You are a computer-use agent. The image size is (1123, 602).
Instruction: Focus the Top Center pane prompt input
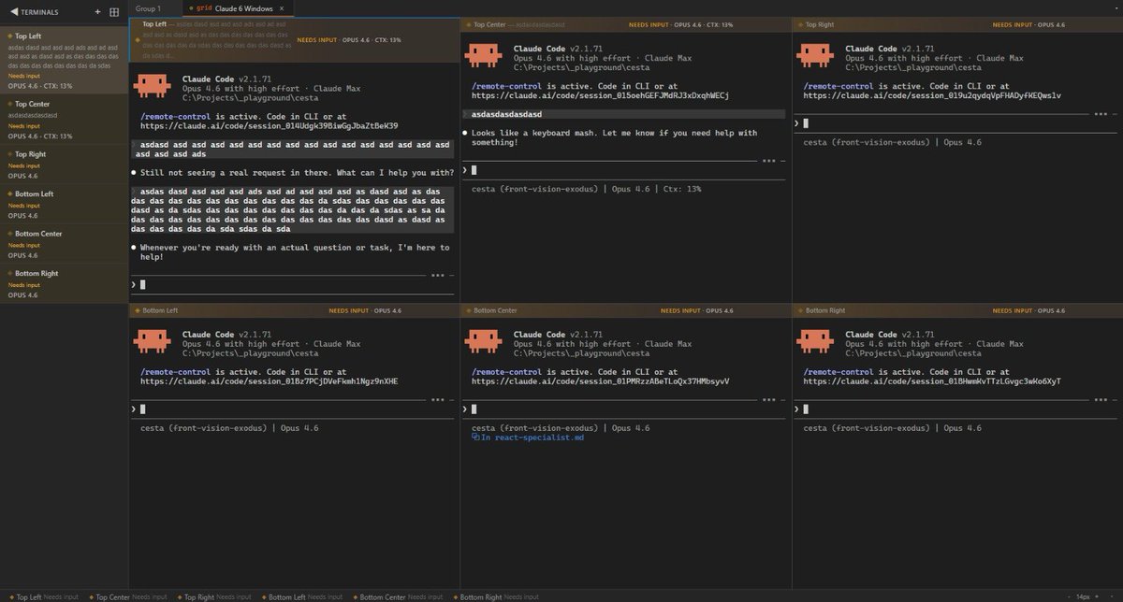point(624,170)
